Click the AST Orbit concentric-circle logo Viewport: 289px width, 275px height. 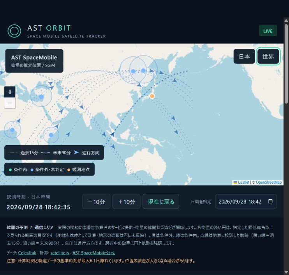point(14,31)
